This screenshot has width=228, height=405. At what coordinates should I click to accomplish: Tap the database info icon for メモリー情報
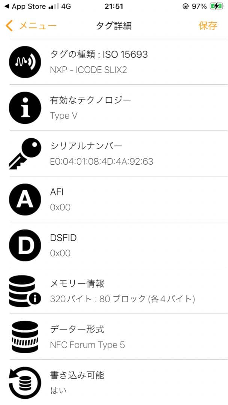(x=25, y=291)
